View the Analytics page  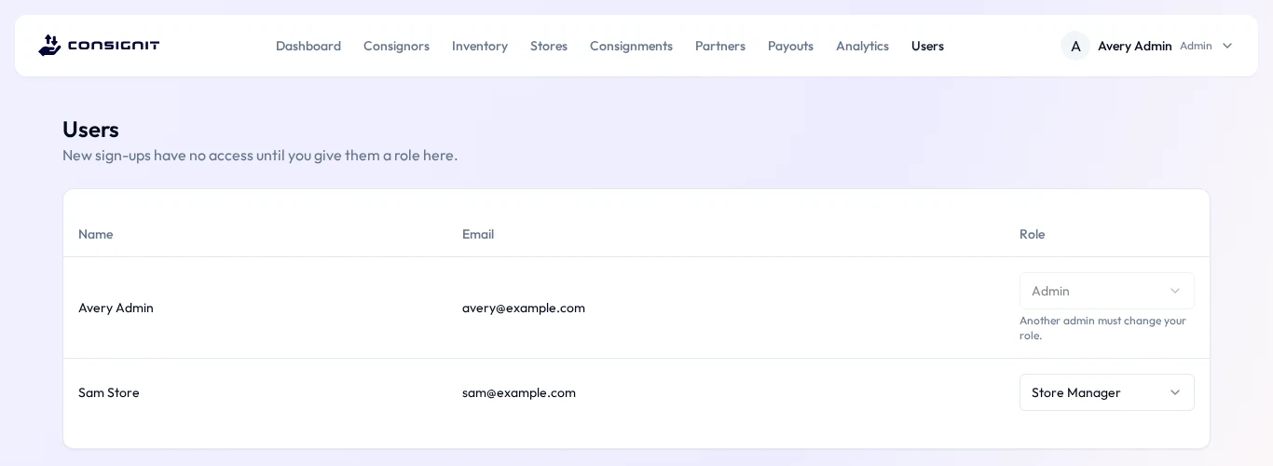862,46
